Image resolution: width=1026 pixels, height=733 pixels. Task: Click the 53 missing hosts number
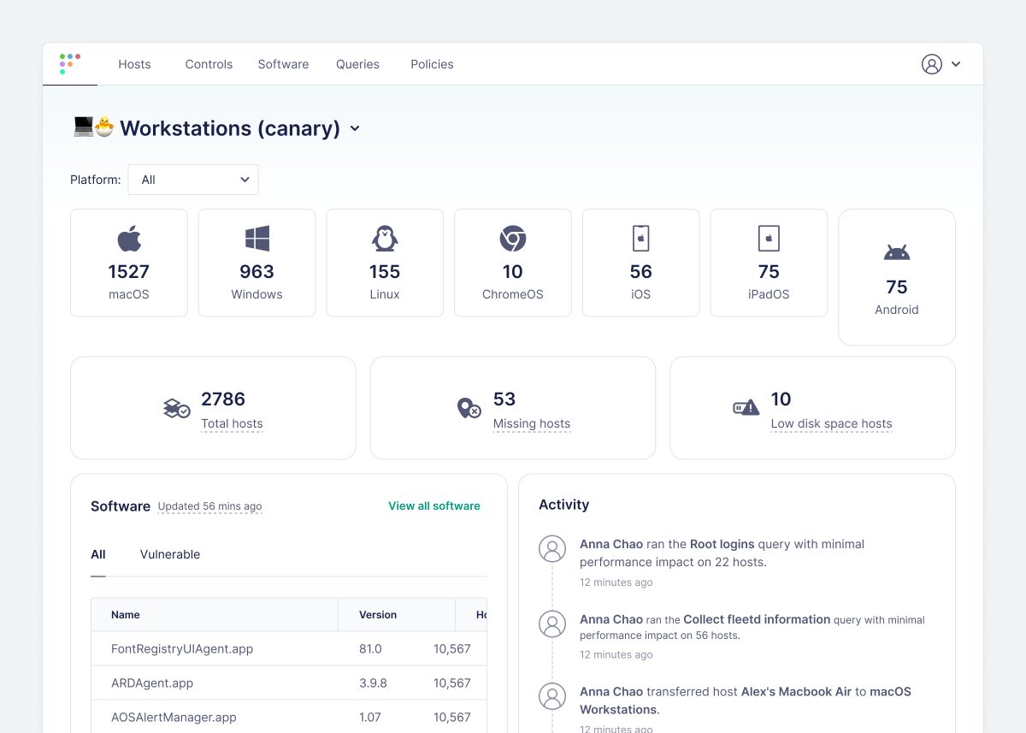[504, 399]
